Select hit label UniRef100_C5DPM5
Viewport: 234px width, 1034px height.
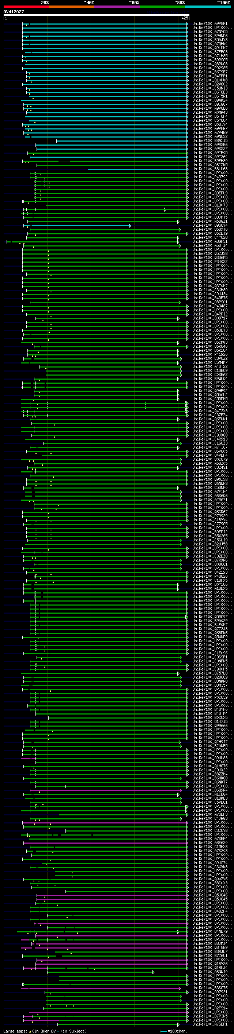(x=210, y=399)
